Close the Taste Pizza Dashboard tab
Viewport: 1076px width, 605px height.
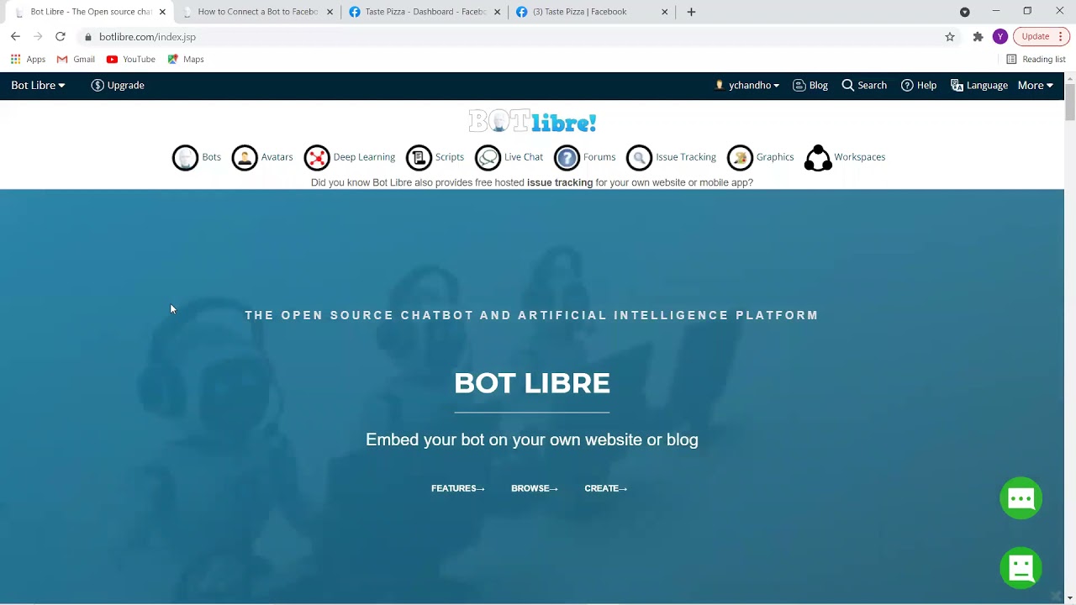click(x=498, y=12)
